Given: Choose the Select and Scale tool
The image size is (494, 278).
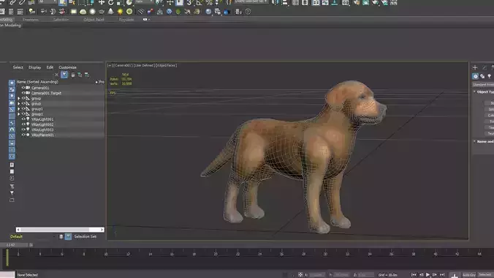Looking at the screenshot, I should pyautogui.click(x=120, y=2).
